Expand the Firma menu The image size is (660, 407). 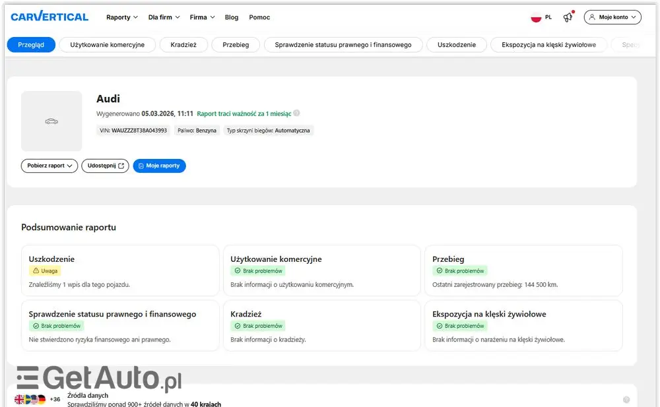tap(202, 17)
